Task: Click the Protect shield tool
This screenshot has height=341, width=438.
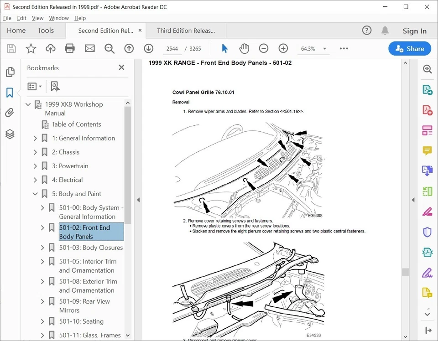Action: coord(427,232)
